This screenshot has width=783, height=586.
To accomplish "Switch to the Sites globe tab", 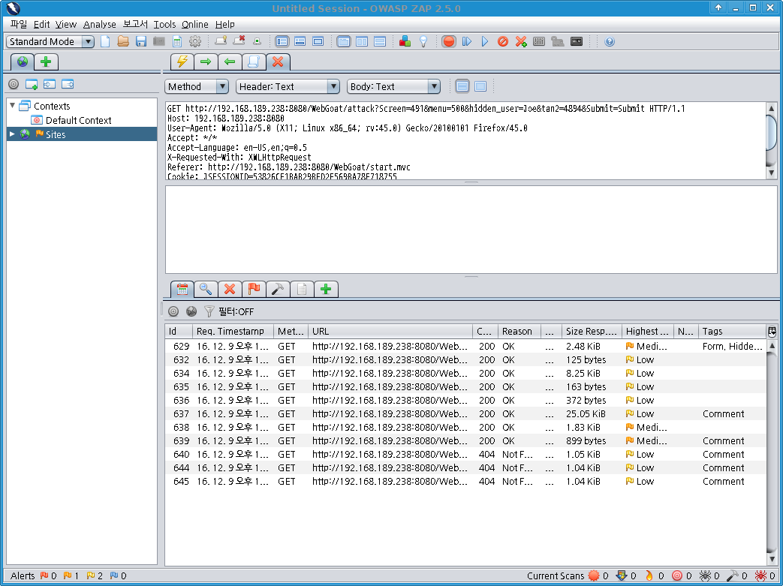I will click(23, 62).
